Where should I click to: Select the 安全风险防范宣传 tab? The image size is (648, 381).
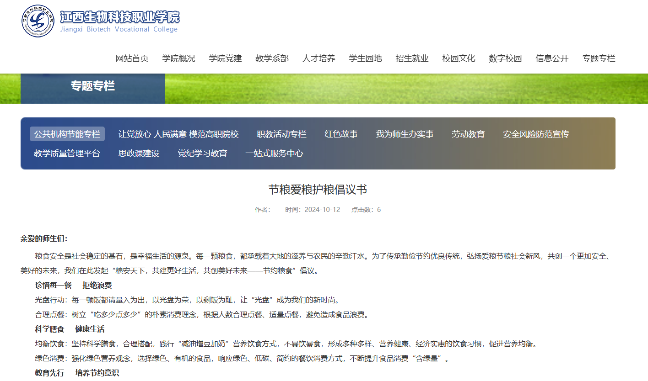(x=536, y=134)
